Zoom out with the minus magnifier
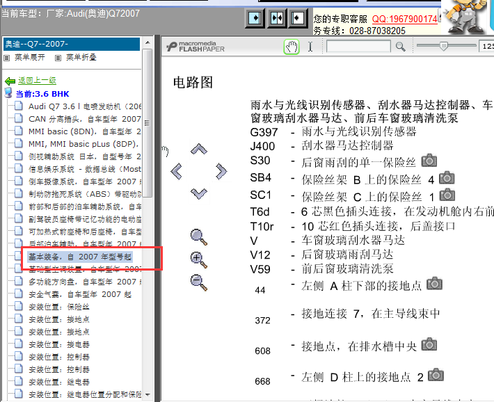 point(199,282)
